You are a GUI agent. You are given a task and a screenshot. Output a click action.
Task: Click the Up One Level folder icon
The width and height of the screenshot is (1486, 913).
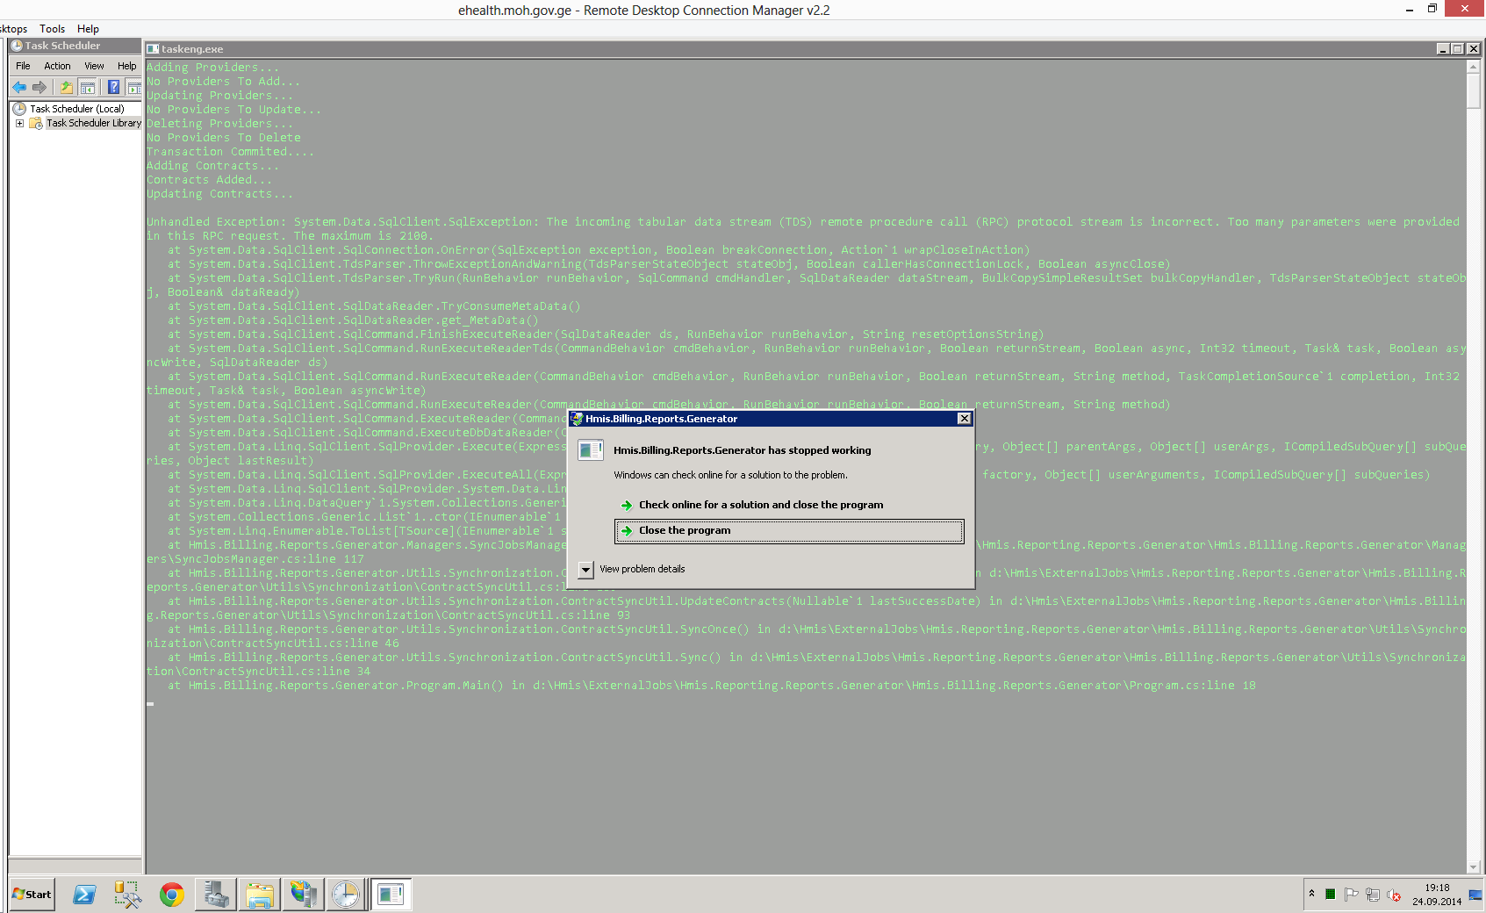coord(66,87)
